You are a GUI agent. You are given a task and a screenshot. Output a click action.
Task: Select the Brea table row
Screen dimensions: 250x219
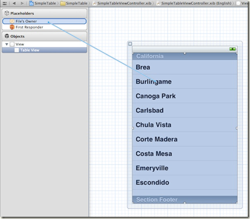(185, 67)
